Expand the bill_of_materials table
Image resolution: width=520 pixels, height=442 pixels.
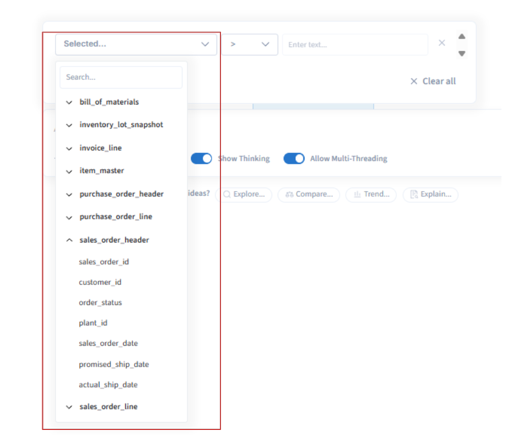point(109,102)
